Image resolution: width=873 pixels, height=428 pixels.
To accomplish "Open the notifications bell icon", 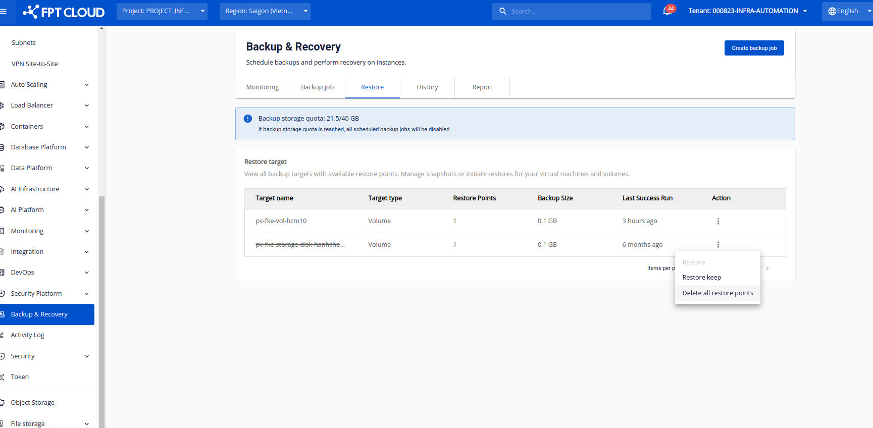I will click(x=667, y=11).
